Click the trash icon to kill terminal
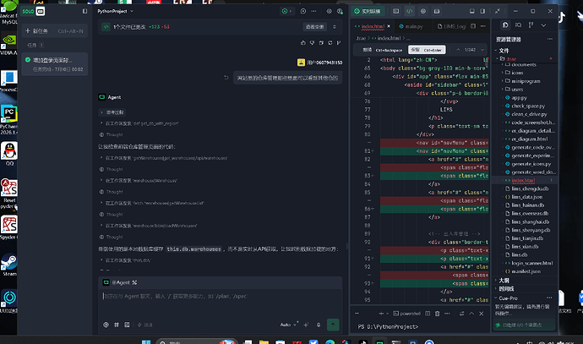The image size is (583, 344). pos(438,314)
